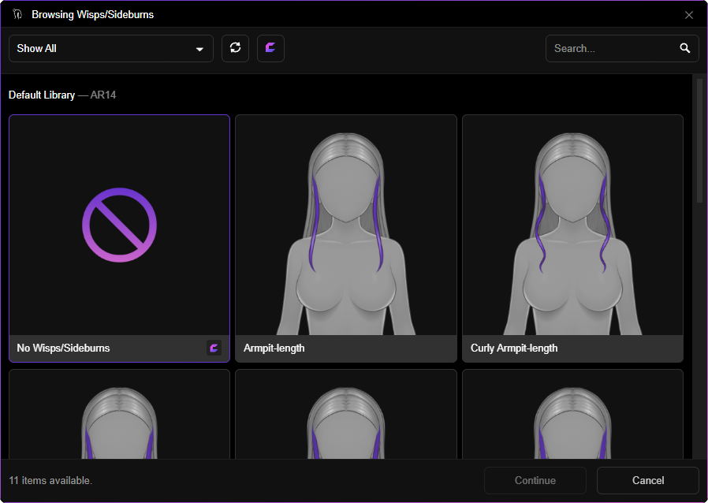Click the magnifier search icon
The height and width of the screenshot is (503, 708).
(x=684, y=48)
